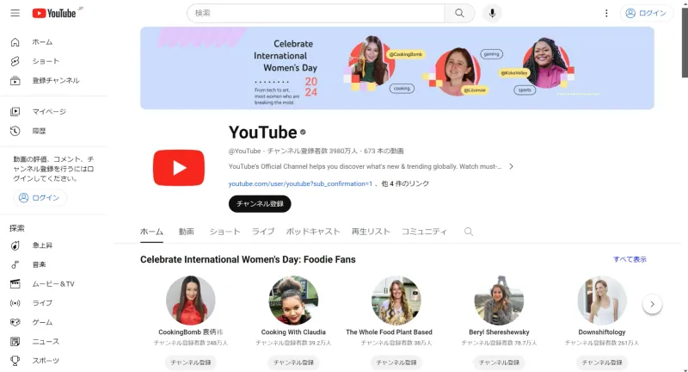Open Downshiftology channel avatar
The height and width of the screenshot is (372, 688).
[x=602, y=301]
